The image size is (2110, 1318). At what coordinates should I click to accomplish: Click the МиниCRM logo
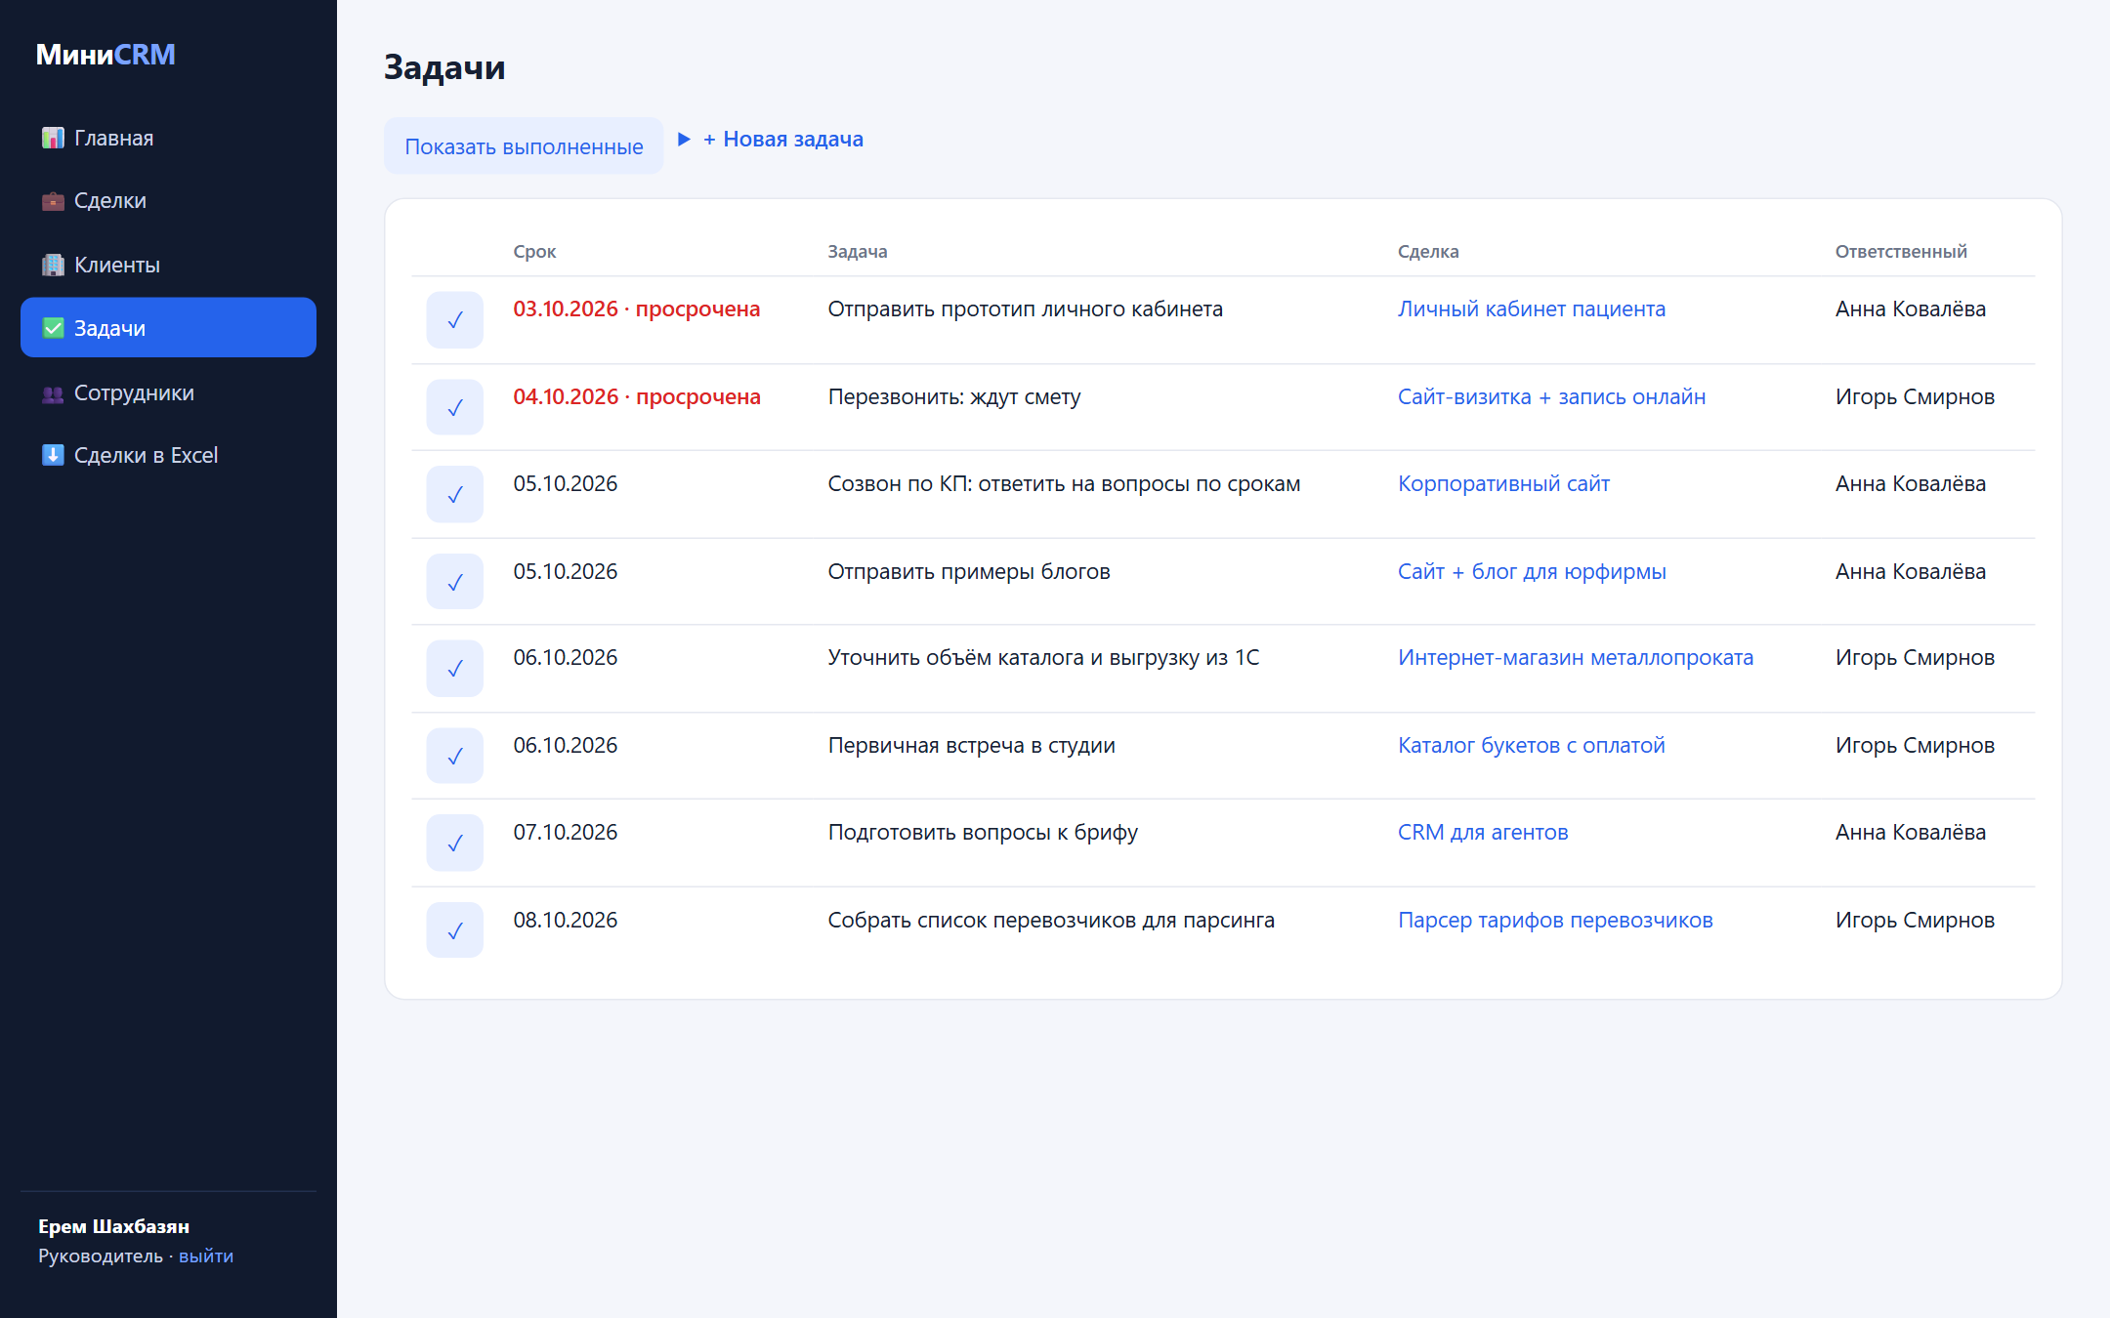tap(105, 55)
